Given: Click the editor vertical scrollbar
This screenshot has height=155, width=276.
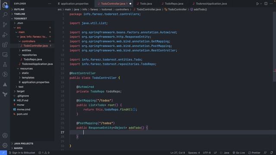Looking at the screenshot, I should (275, 46).
